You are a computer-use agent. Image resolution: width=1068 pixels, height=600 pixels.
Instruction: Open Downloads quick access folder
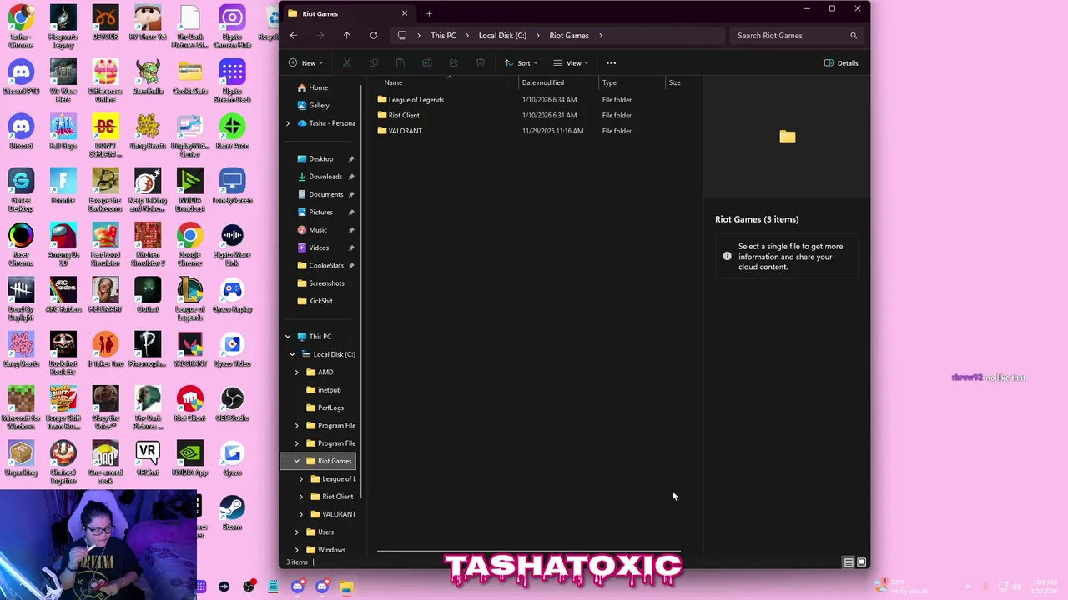[320, 177]
